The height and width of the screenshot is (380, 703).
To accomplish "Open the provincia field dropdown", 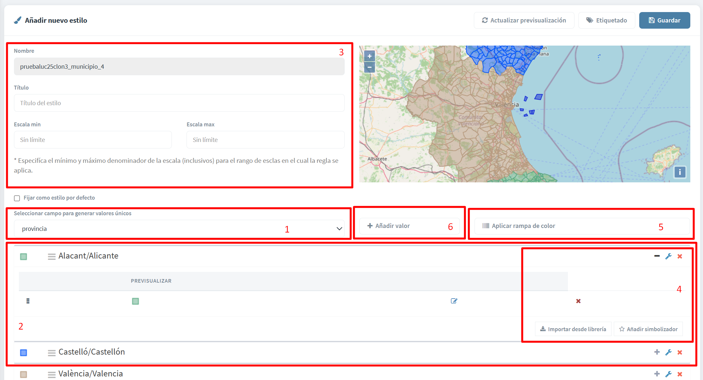I will click(179, 229).
